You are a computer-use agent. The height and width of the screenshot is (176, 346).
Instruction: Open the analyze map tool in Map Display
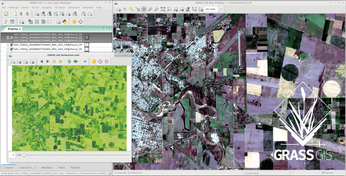point(188,9)
